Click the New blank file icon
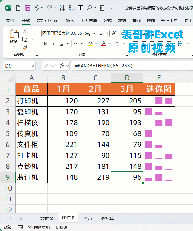Screen dimensions: 193x231 point(19,8)
